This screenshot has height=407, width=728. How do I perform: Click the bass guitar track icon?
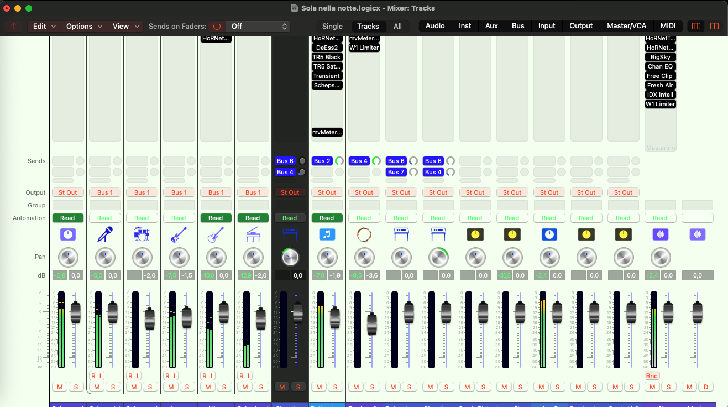179,234
